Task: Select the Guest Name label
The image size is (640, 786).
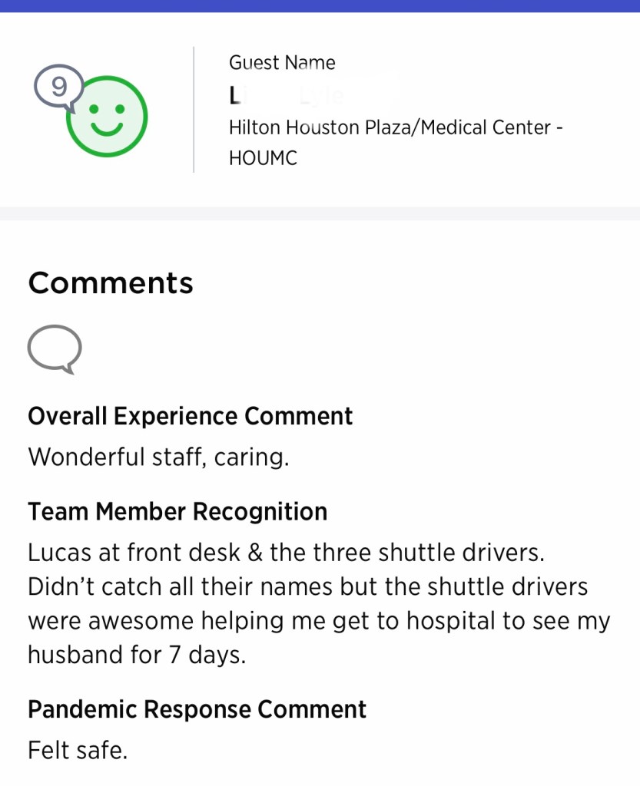Action: (282, 63)
